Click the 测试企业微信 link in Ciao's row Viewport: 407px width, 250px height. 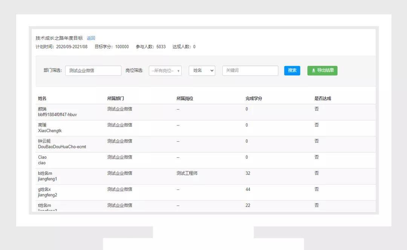click(119, 157)
